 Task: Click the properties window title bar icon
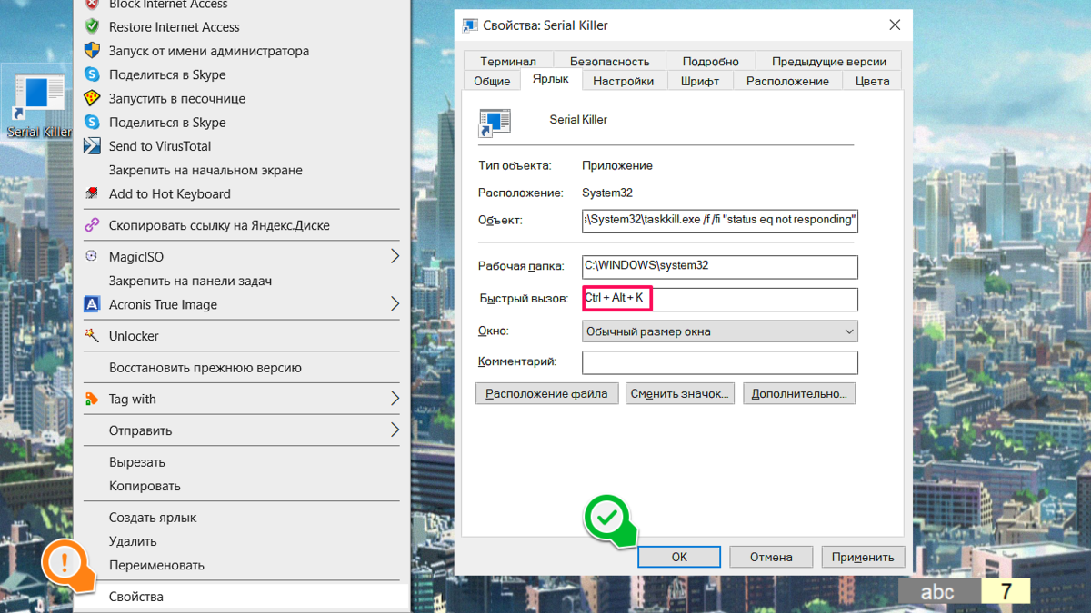click(470, 25)
